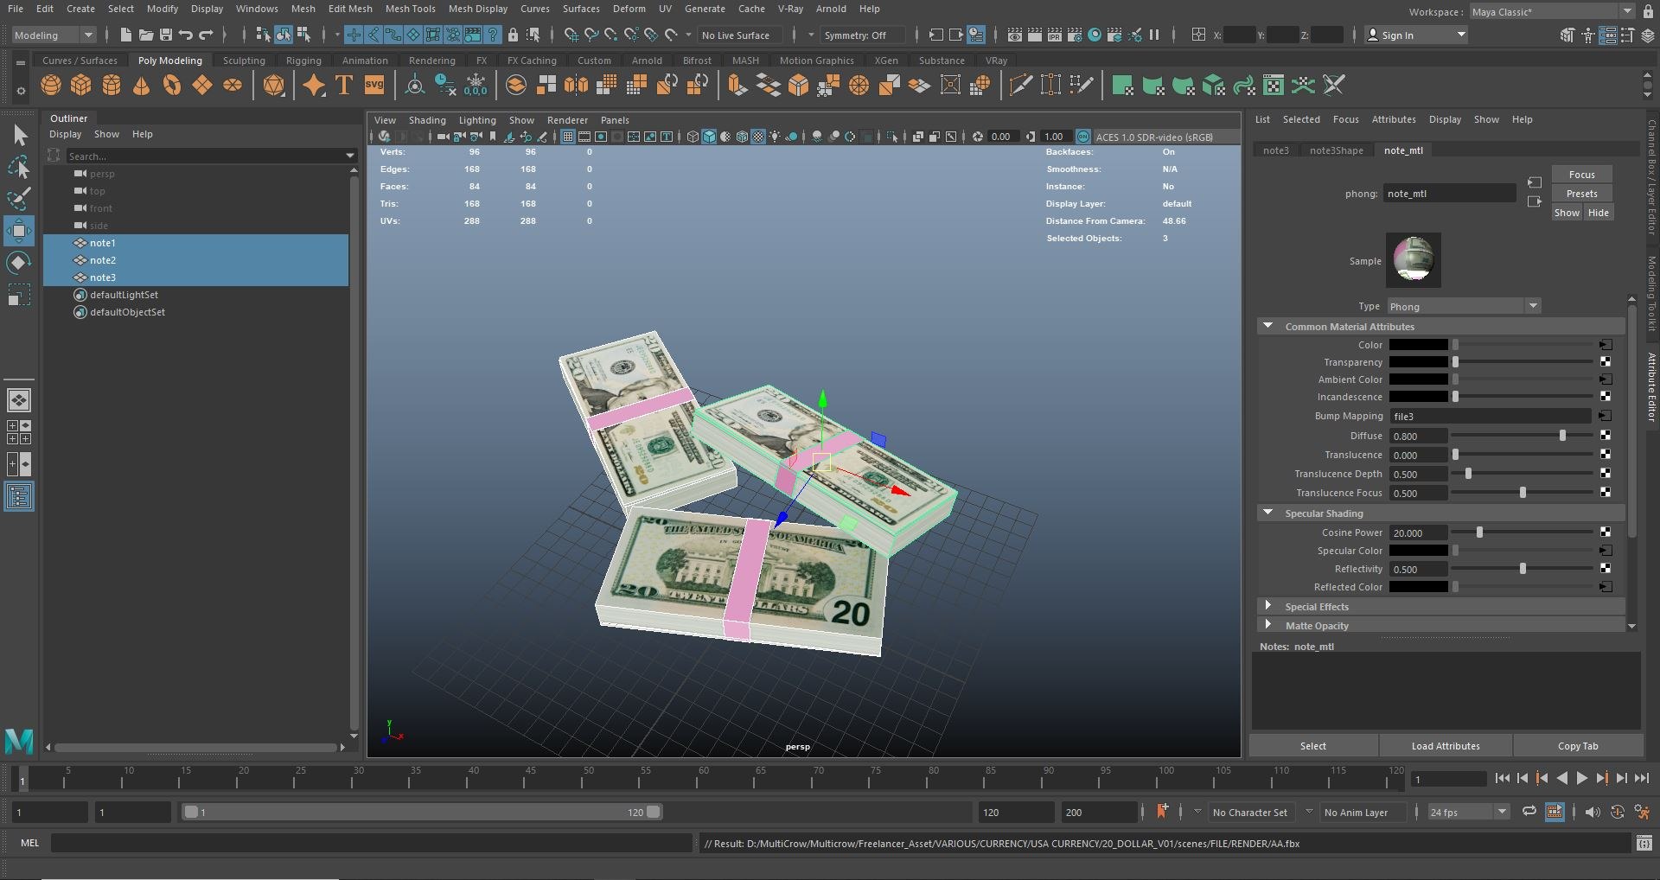The width and height of the screenshot is (1660, 880).
Task: Click the Presets button
Action: pyautogui.click(x=1581, y=194)
